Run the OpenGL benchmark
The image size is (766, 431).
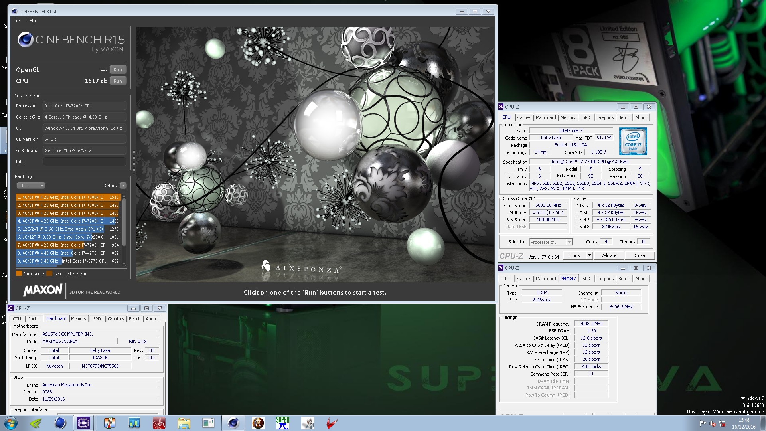118,70
